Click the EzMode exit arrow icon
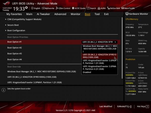Image resolution: width=151 pixels, height=113 pixels. pos(130,106)
